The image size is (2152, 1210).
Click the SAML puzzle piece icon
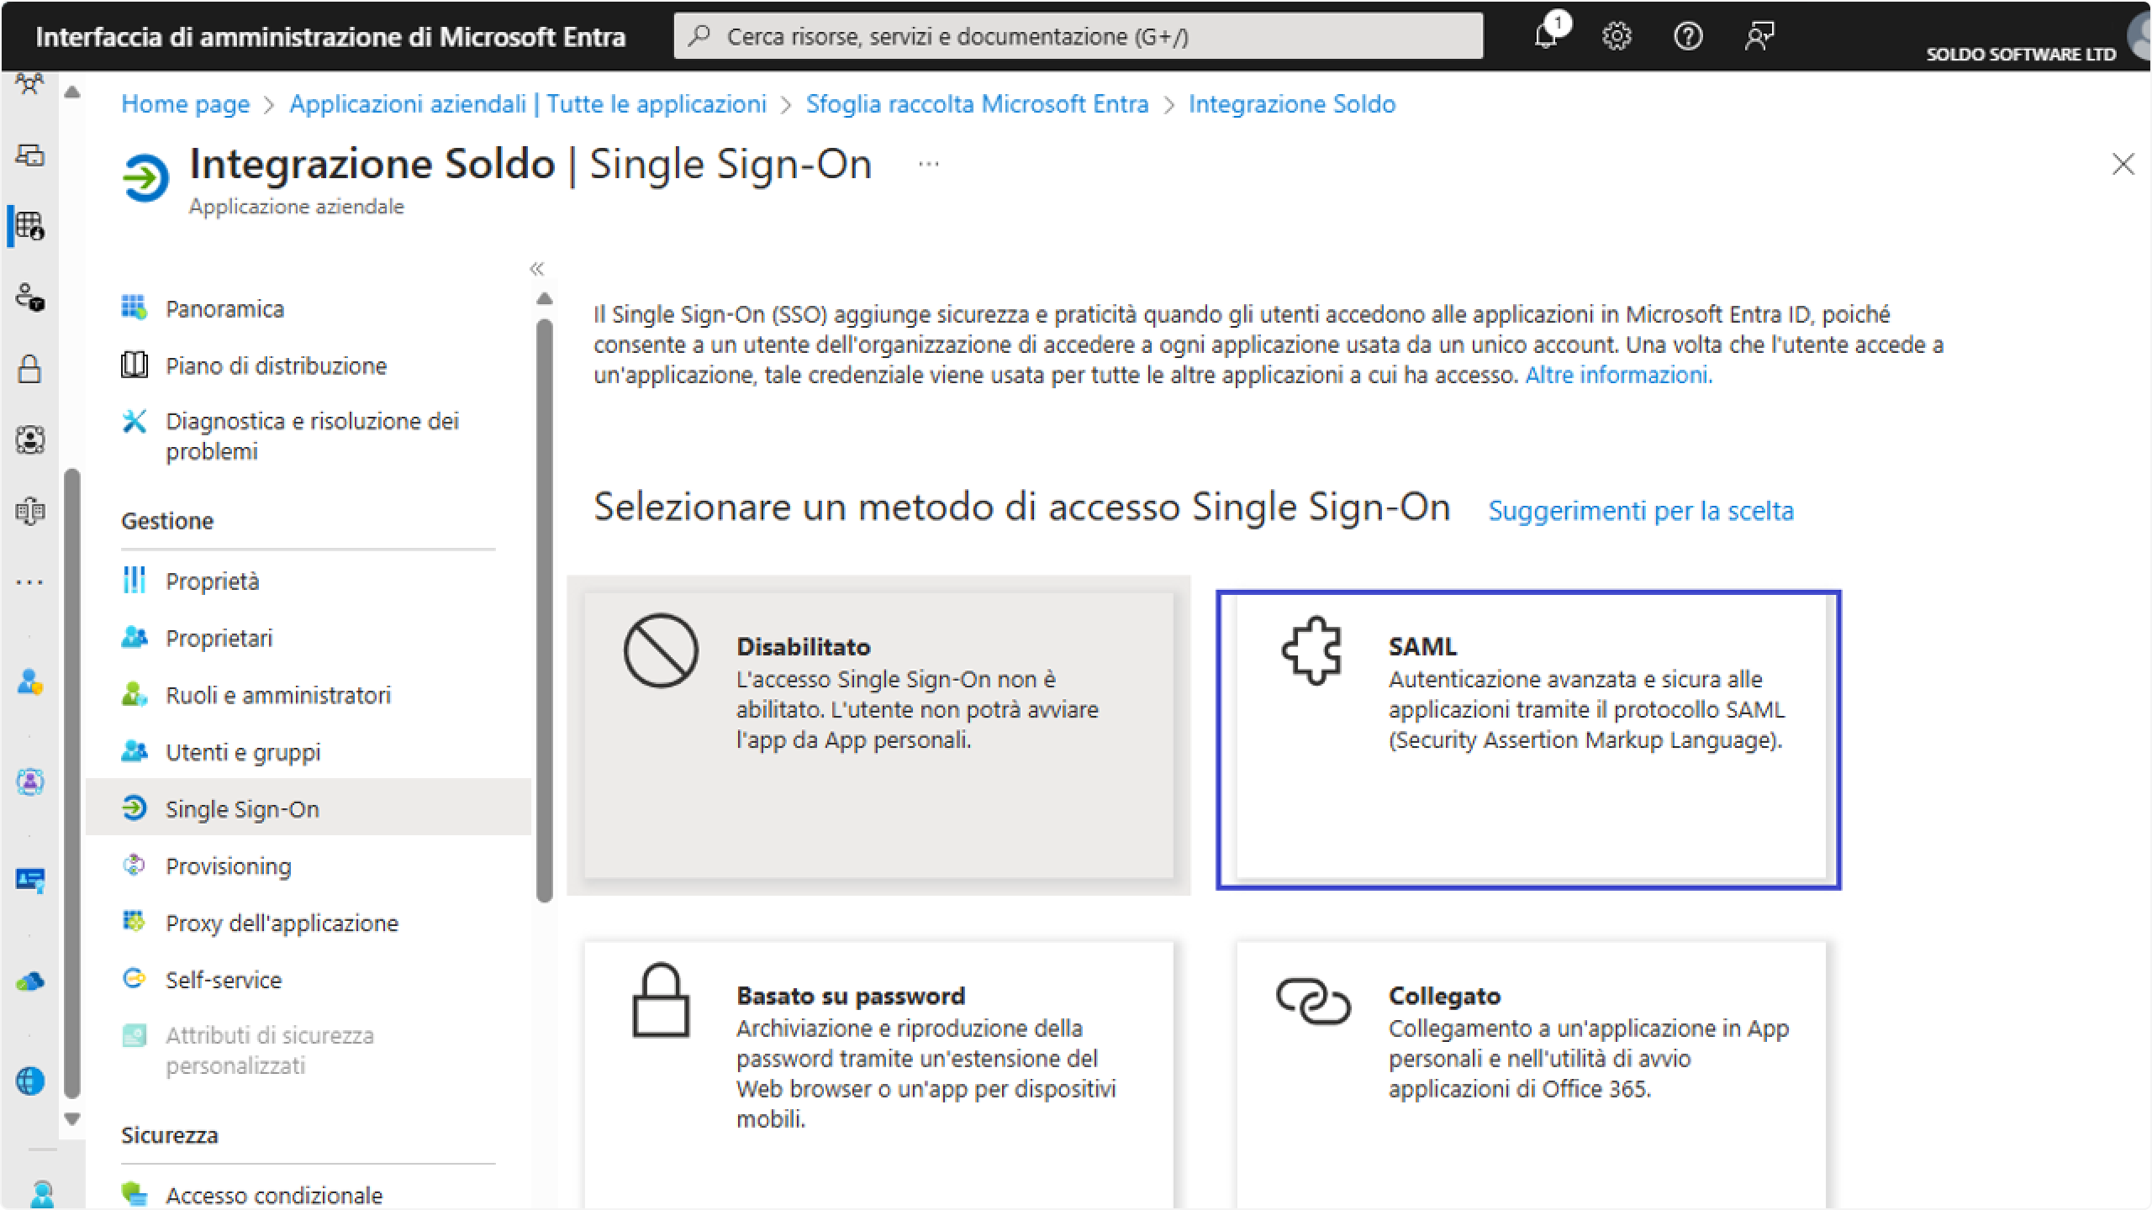coord(1312,651)
